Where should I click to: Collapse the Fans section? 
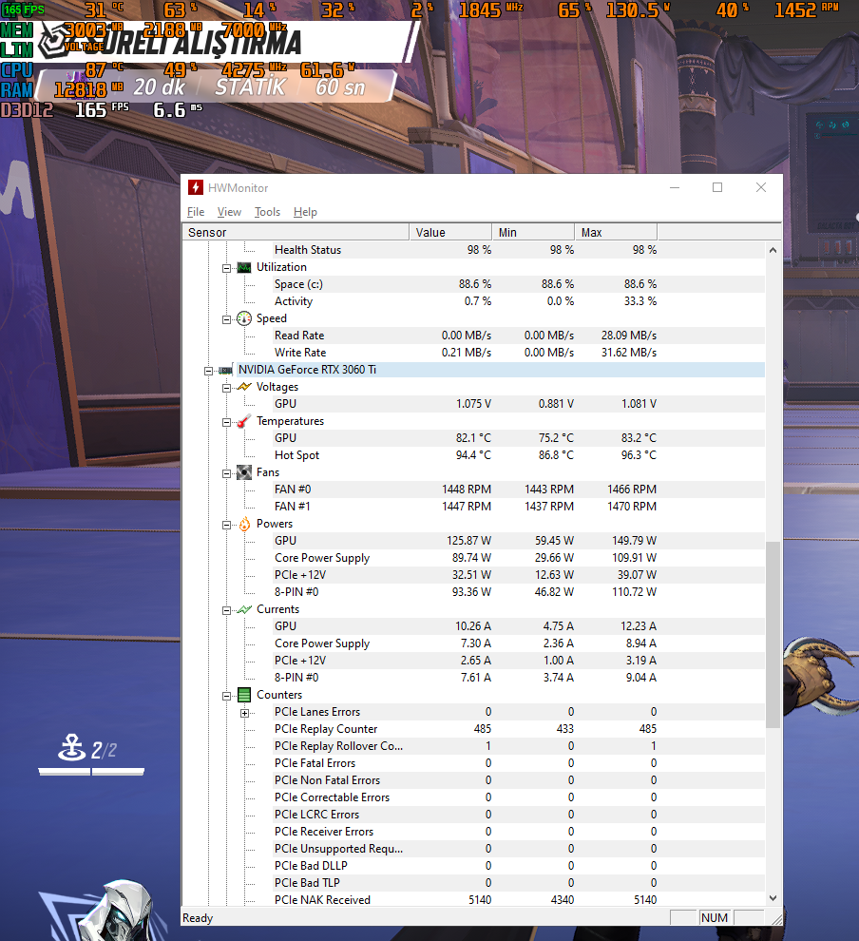[226, 473]
